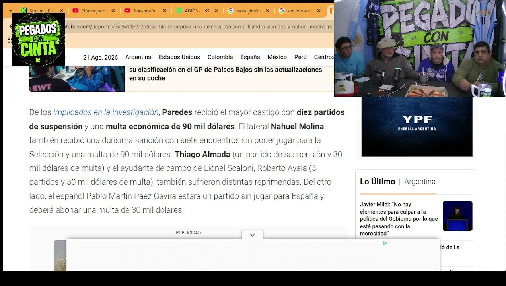Click the 21 Ago, 2026 date label
The height and width of the screenshot is (286, 506).
click(x=100, y=58)
